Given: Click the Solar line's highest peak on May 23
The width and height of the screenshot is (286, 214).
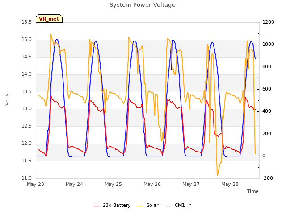Looking at the screenshot, I should (x=51, y=34).
